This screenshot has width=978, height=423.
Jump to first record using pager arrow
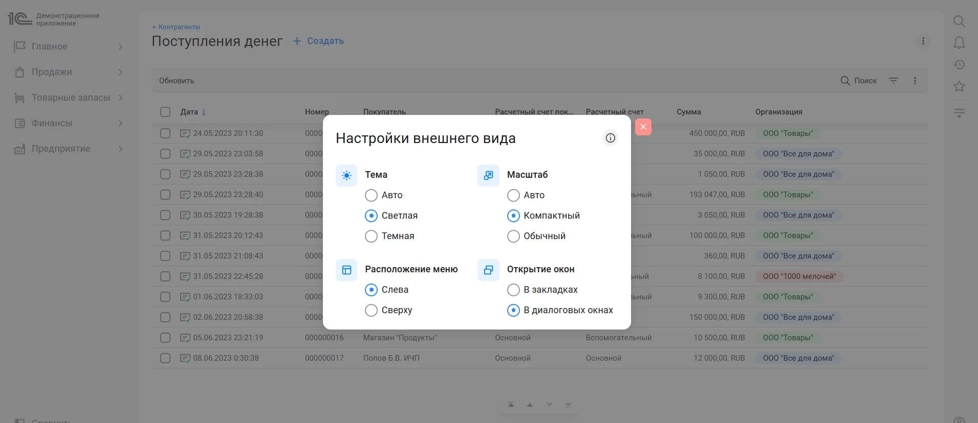pos(511,405)
